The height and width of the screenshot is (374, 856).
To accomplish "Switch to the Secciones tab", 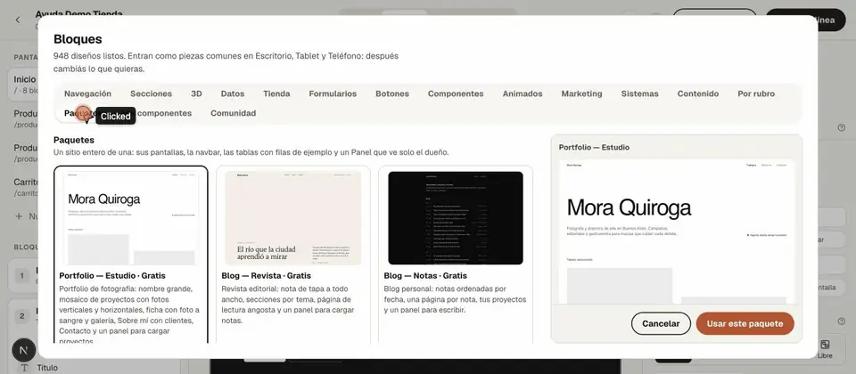I will [x=152, y=93].
